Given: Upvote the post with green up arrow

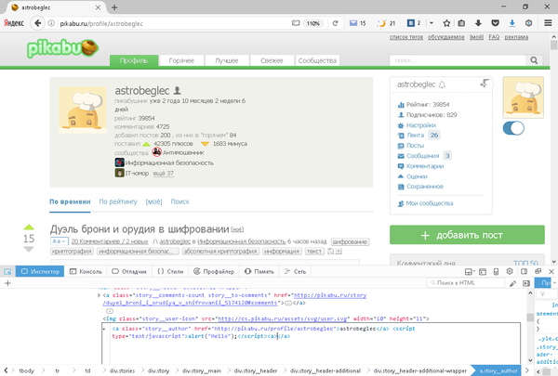Looking at the screenshot, I should pos(29,227).
